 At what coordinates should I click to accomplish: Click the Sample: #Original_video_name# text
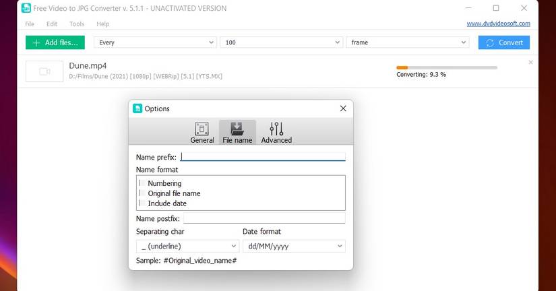[x=186, y=261]
